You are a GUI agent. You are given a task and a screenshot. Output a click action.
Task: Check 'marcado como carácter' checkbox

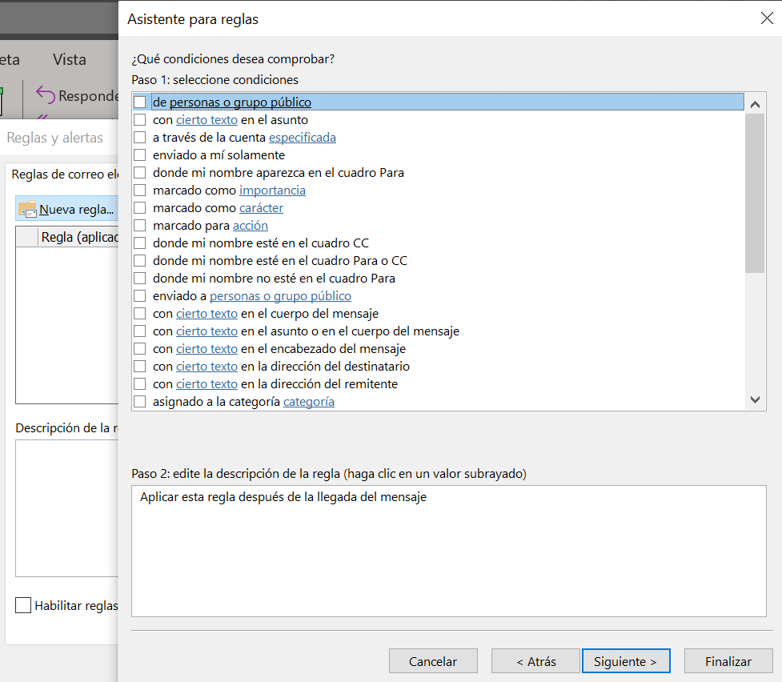click(x=139, y=207)
